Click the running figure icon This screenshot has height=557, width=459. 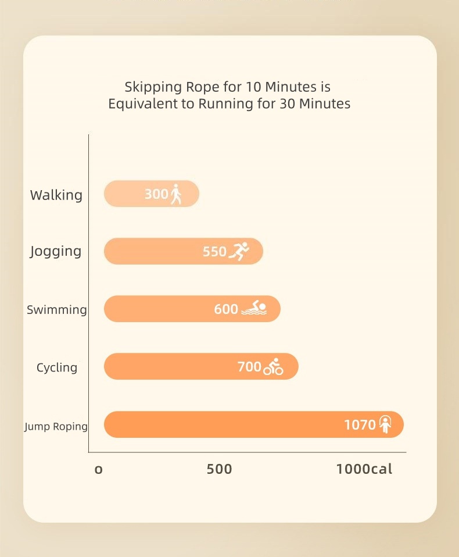(x=239, y=251)
